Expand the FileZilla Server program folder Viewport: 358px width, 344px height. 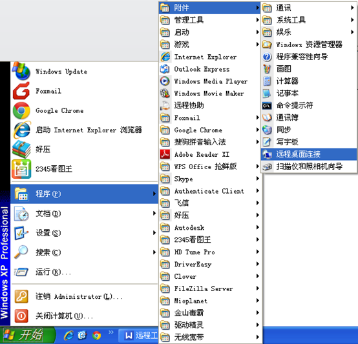210,288
